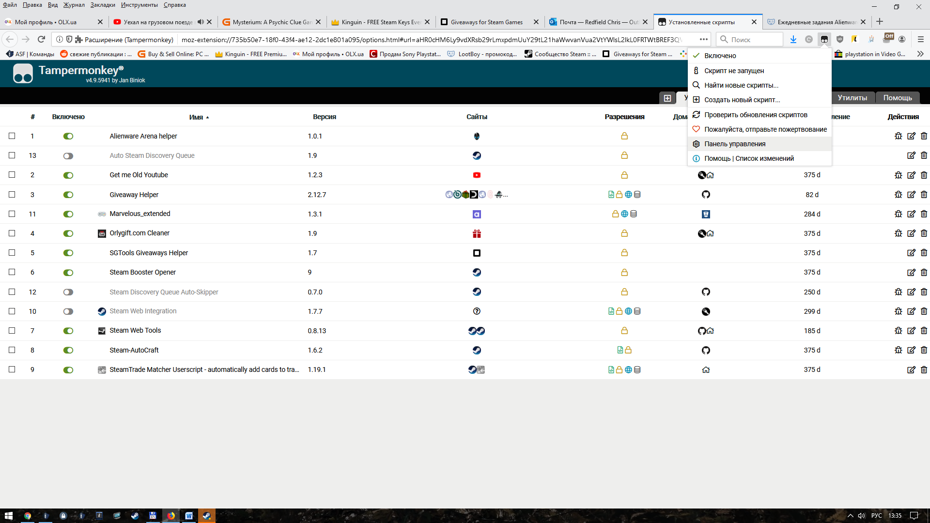Viewport: 930px width, 523px height.
Task: Edit the SGTools Giveaways Helper script
Action: point(911,253)
